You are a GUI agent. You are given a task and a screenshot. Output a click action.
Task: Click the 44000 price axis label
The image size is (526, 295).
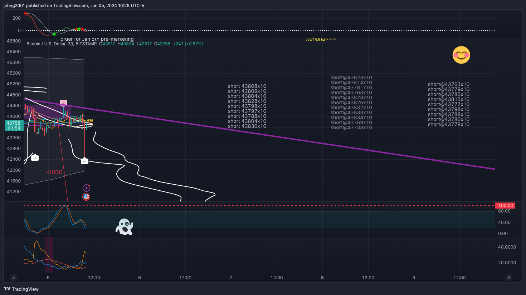14,116
